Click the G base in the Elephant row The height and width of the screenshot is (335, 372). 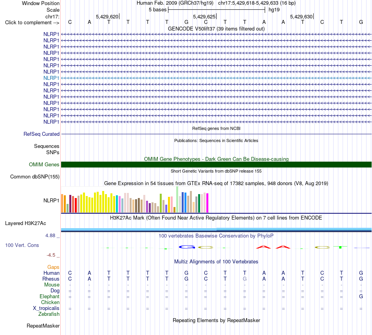(361, 296)
